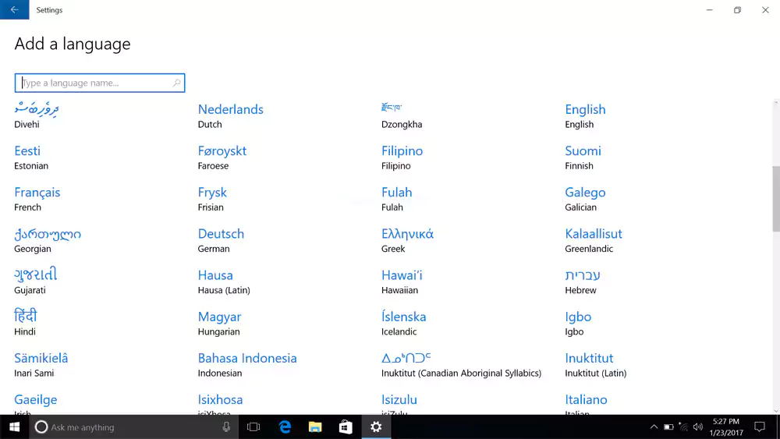The height and width of the screenshot is (439, 780).
Task: Click the Cortana microphone icon
Action: coord(226,427)
